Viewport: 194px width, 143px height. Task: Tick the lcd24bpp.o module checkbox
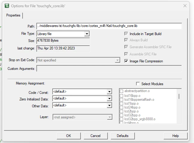(122, 107)
